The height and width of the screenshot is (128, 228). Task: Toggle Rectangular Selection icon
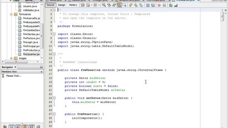point(124,5)
